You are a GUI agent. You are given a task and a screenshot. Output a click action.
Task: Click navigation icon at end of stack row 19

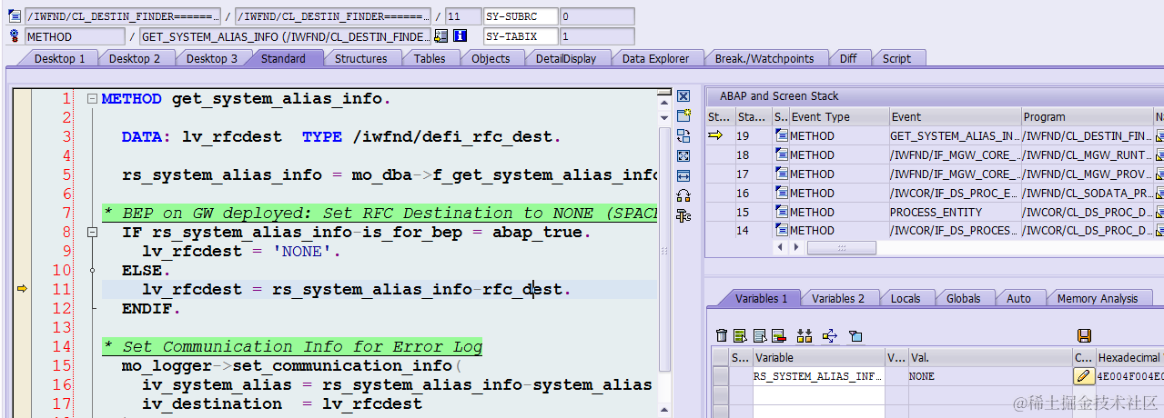1159,135
